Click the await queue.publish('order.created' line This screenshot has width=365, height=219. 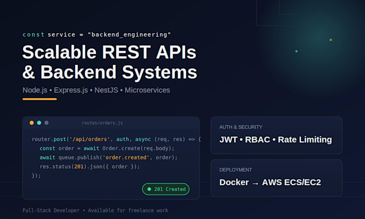tap(108, 157)
